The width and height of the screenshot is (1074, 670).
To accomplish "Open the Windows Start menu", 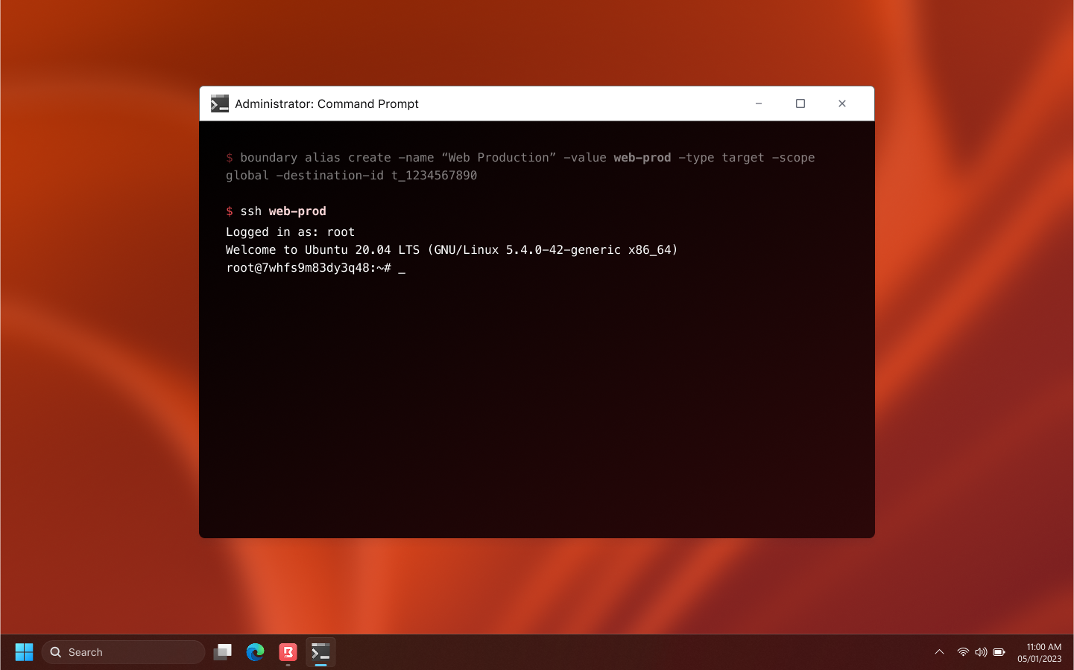I will point(24,652).
